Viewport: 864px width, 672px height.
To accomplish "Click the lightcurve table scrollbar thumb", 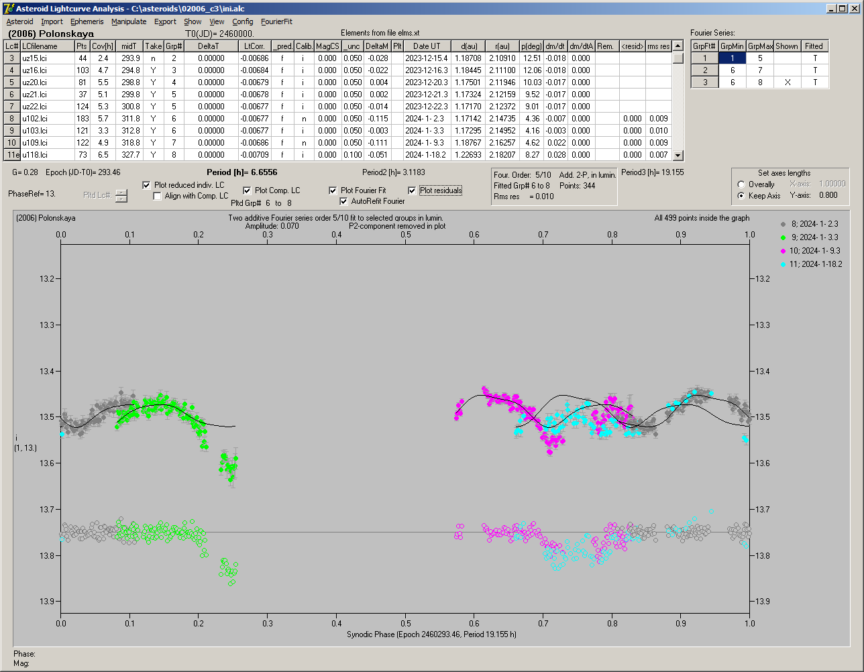I will point(678,58).
